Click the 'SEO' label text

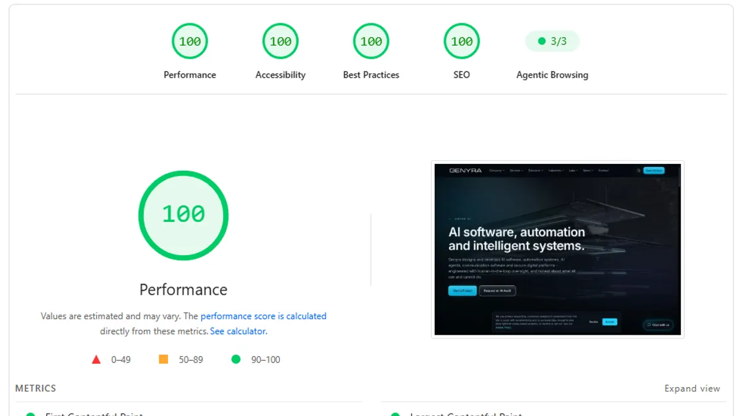tap(462, 75)
